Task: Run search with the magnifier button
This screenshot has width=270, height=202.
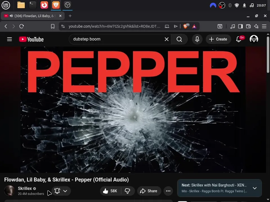Action: point(179,39)
